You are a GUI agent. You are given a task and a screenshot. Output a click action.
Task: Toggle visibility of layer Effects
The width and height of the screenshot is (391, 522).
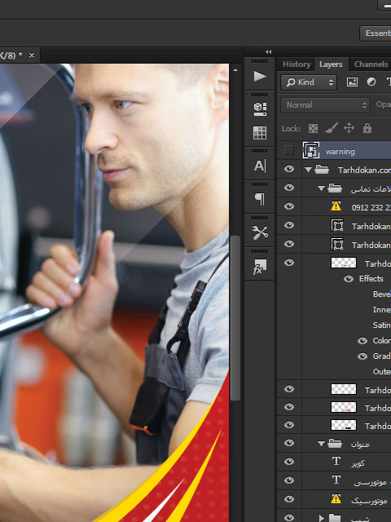tap(349, 279)
